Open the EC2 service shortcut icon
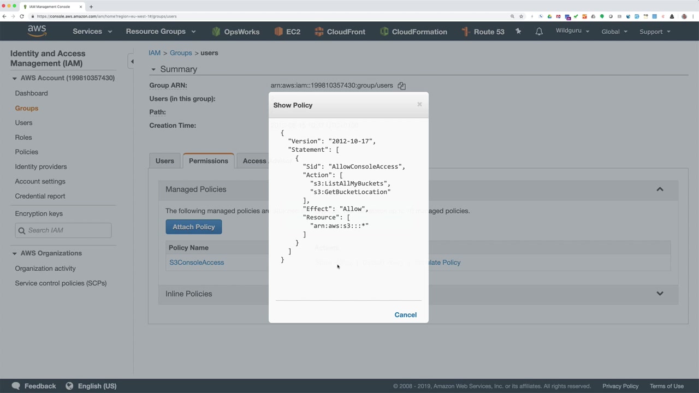Screen dimensions: 699x393 (279, 32)
